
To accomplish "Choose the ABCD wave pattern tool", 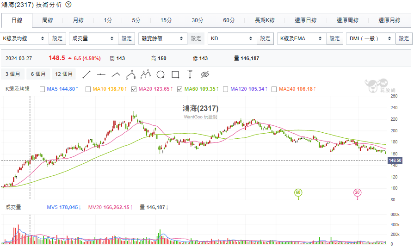I will [146, 74].
